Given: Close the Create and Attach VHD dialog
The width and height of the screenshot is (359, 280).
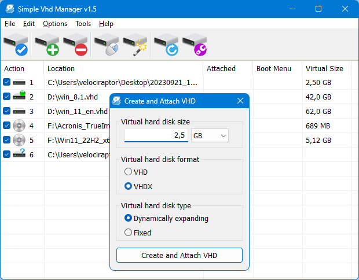Looking at the screenshot, I should coord(240,101).
